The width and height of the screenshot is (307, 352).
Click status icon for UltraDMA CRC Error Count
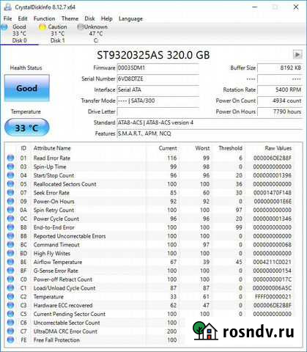pos(10,331)
